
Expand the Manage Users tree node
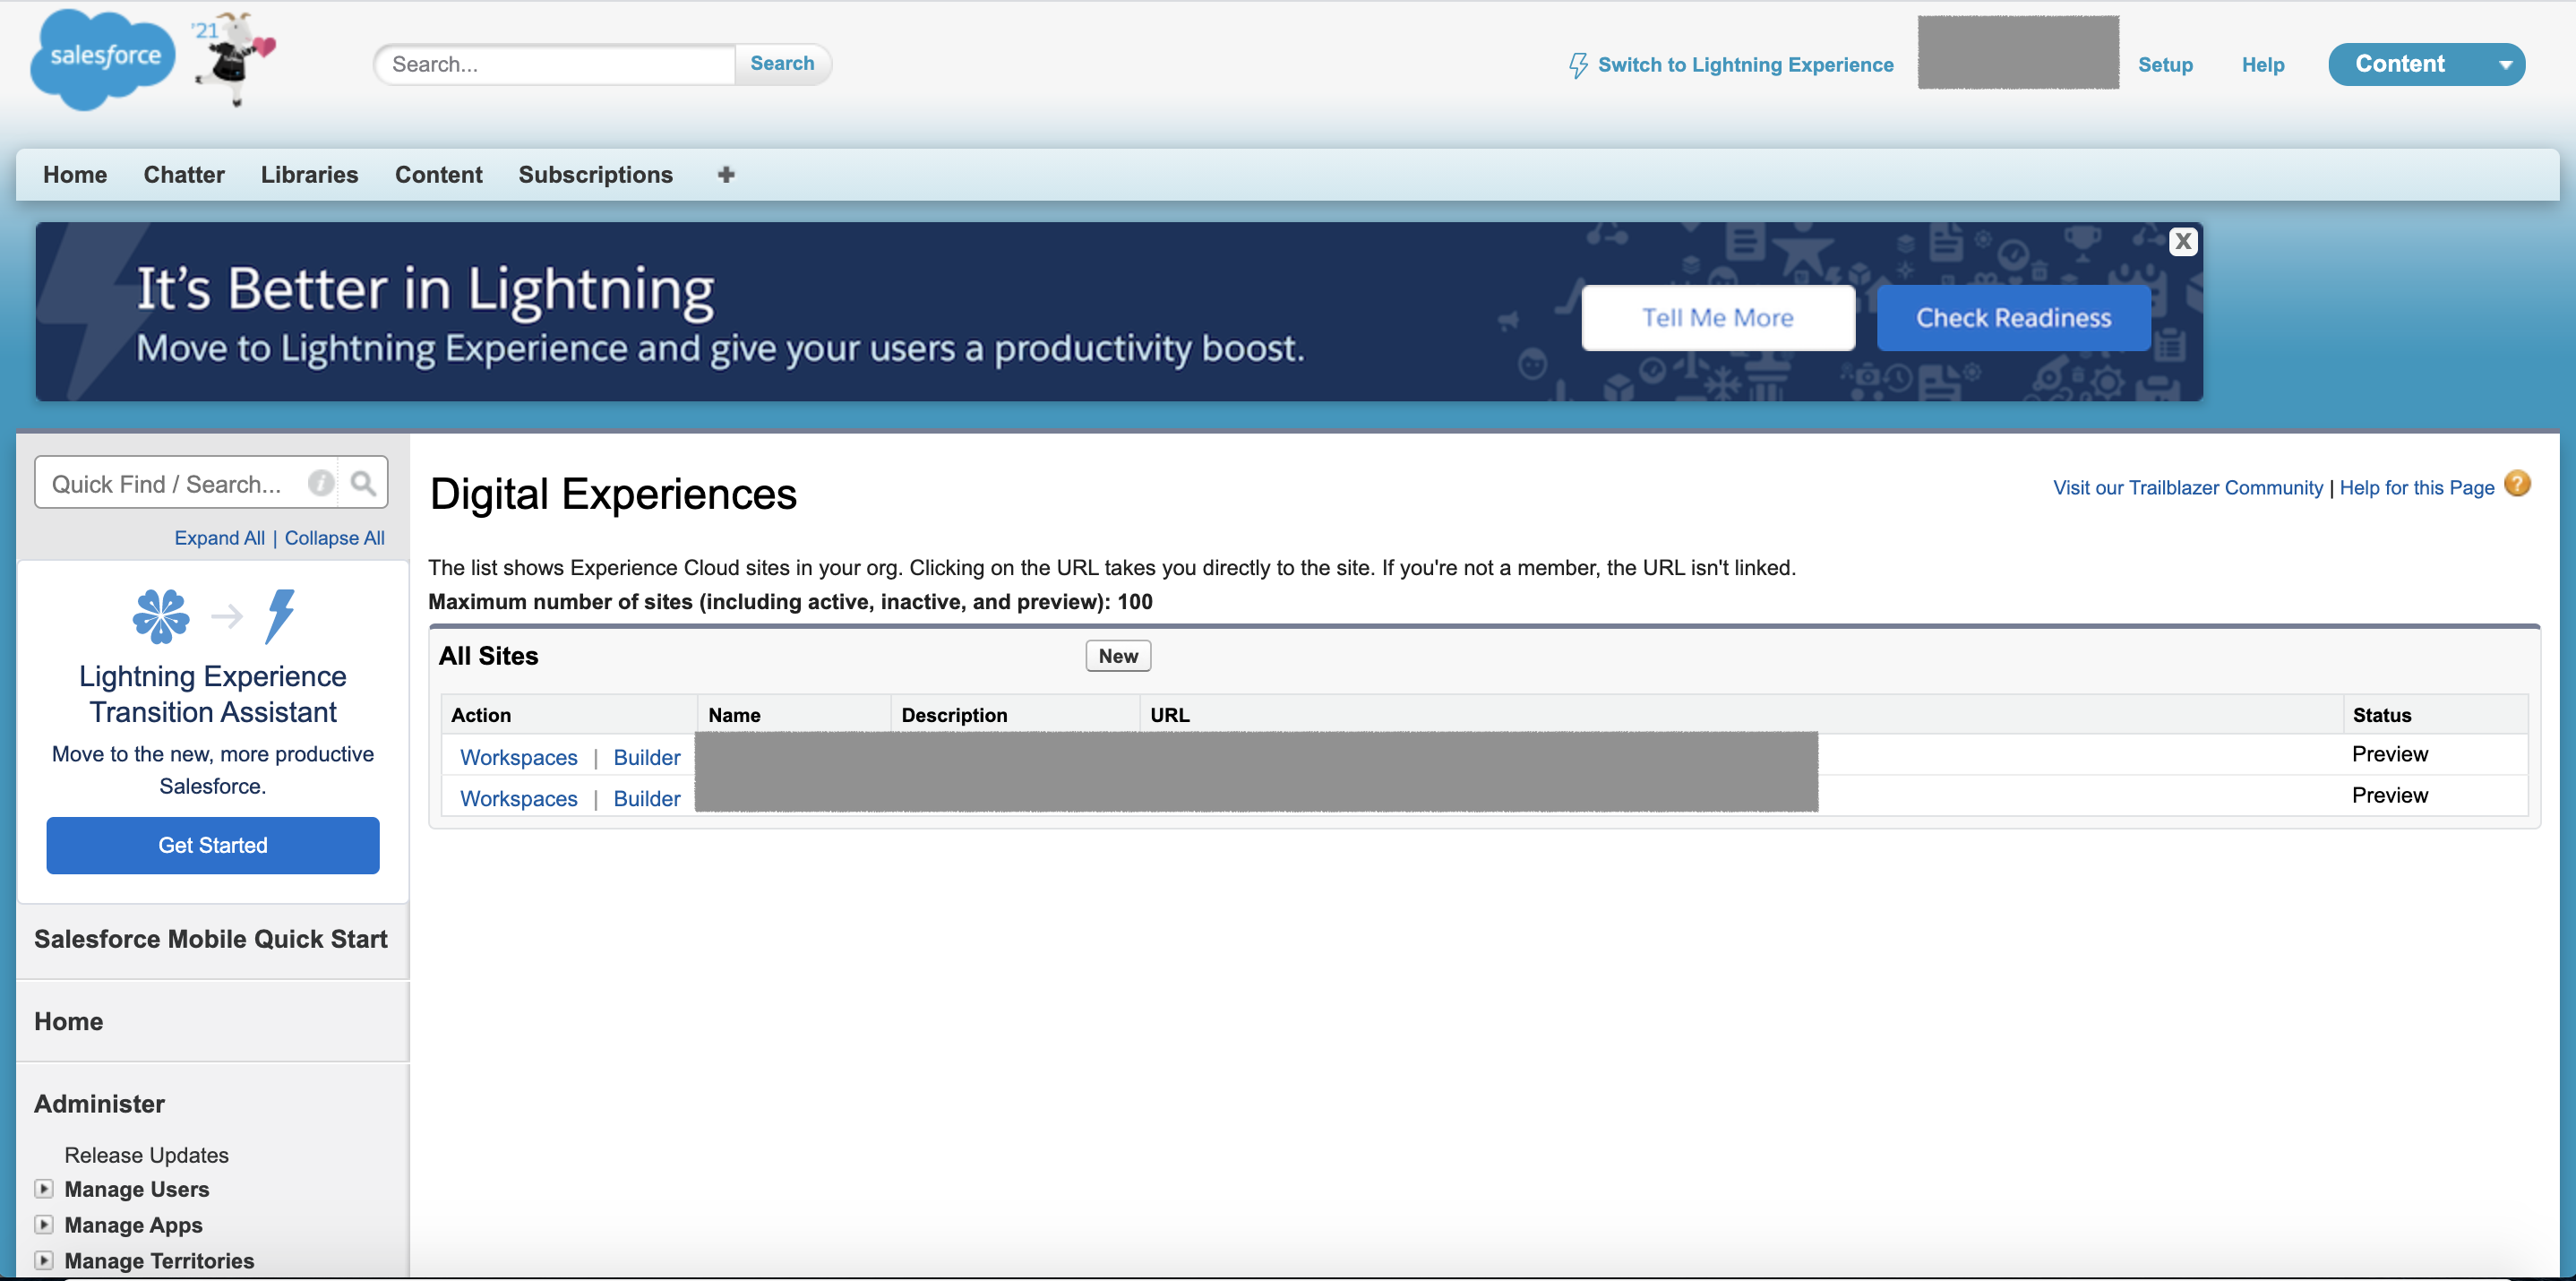coord(44,1188)
